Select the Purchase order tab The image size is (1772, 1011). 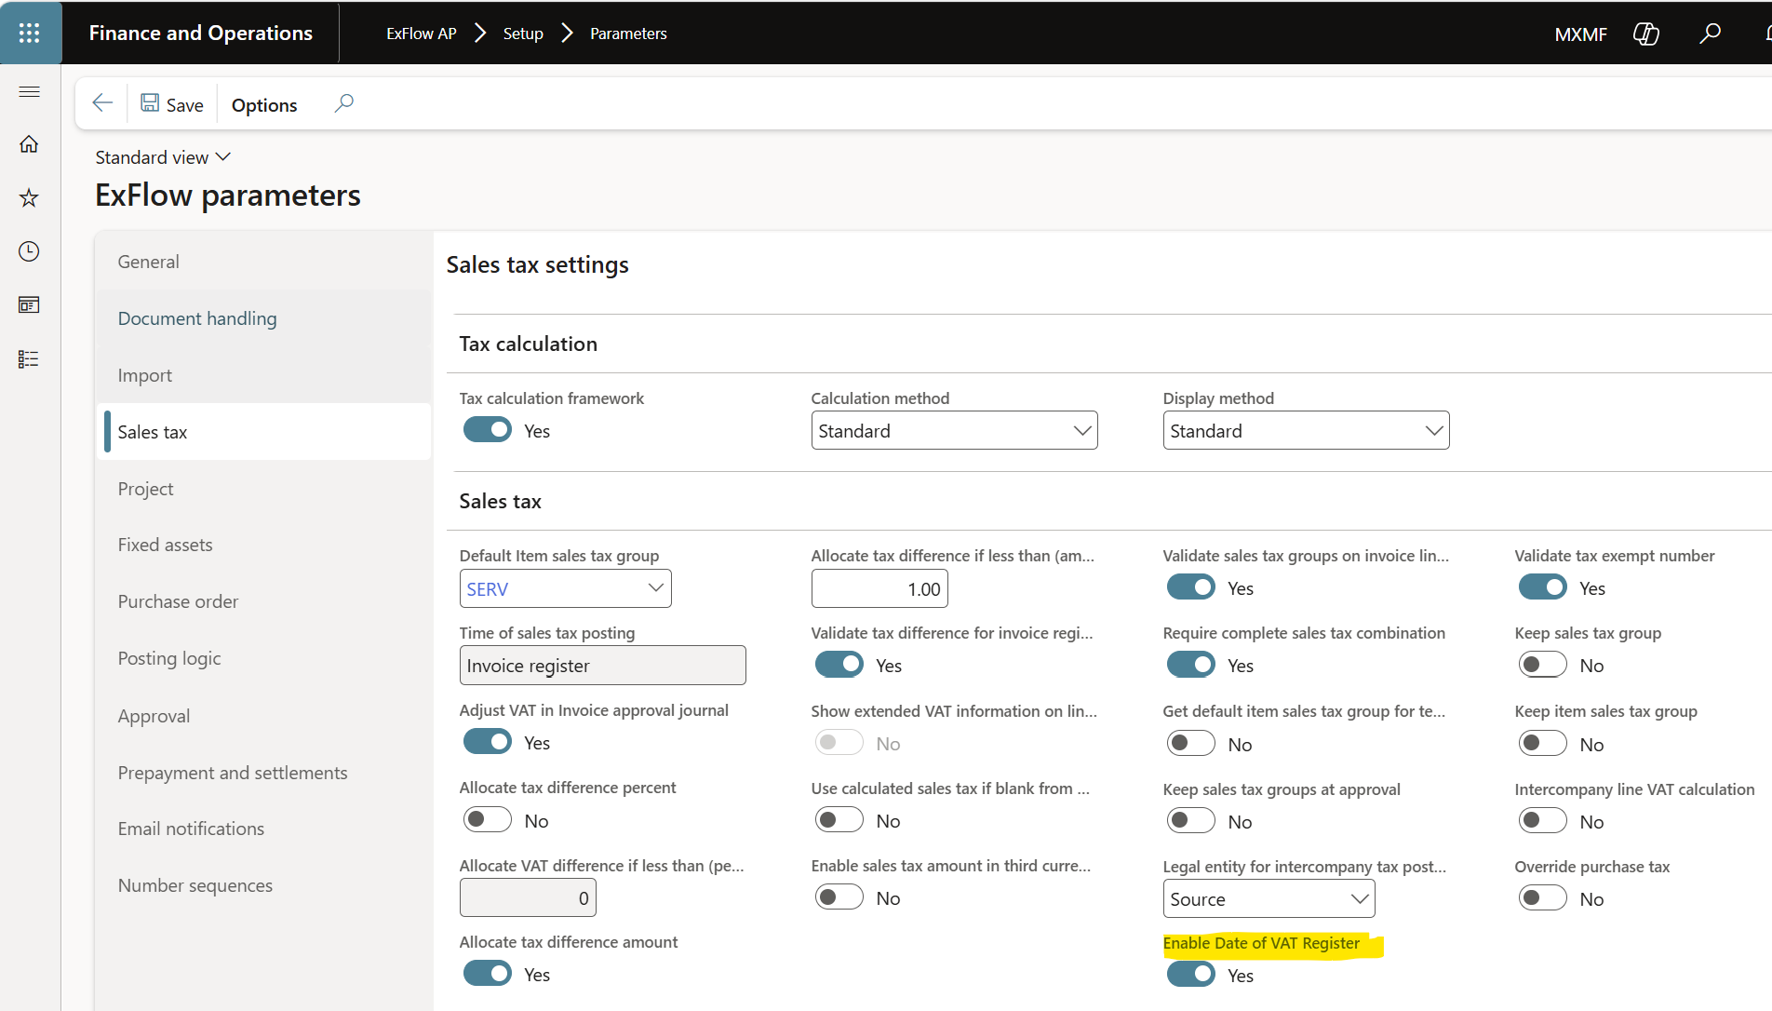coord(264,601)
